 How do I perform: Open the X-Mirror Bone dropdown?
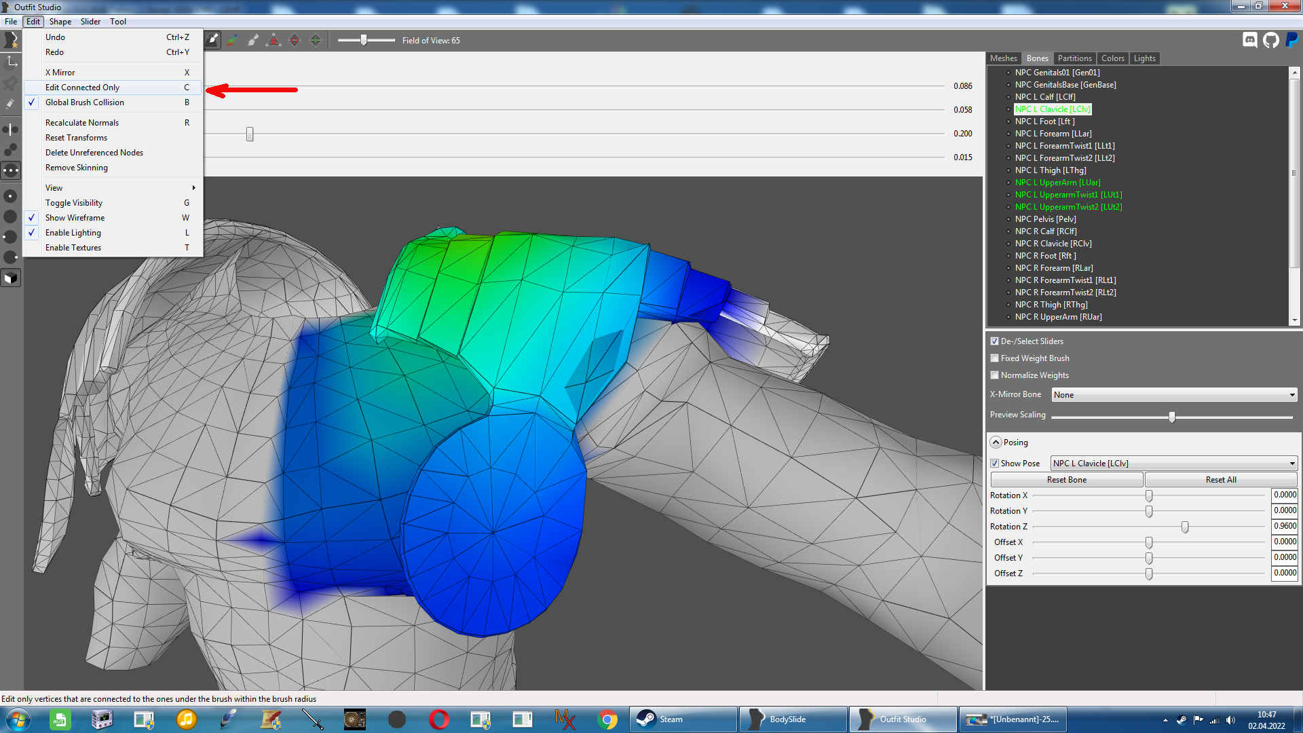1175,395
